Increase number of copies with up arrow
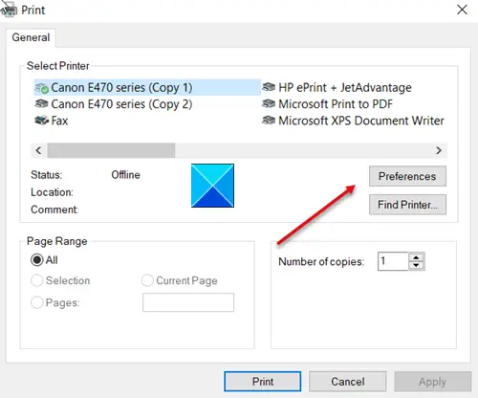Image resolution: width=478 pixels, height=398 pixels. pos(416,257)
